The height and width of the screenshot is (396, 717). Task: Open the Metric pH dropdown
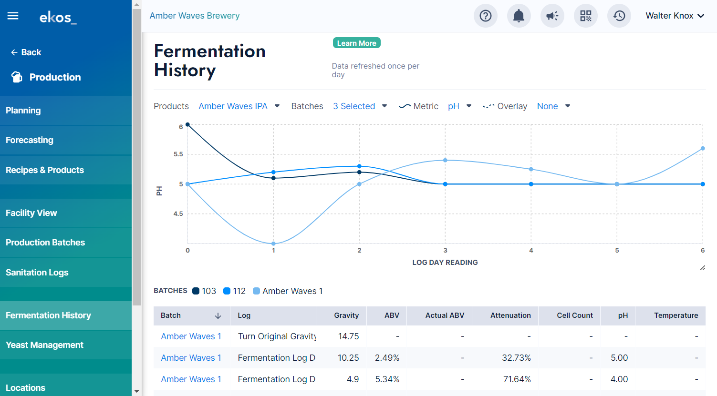[x=459, y=106]
